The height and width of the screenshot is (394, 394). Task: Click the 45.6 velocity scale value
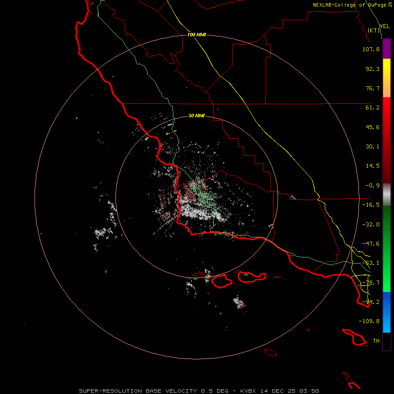point(373,127)
